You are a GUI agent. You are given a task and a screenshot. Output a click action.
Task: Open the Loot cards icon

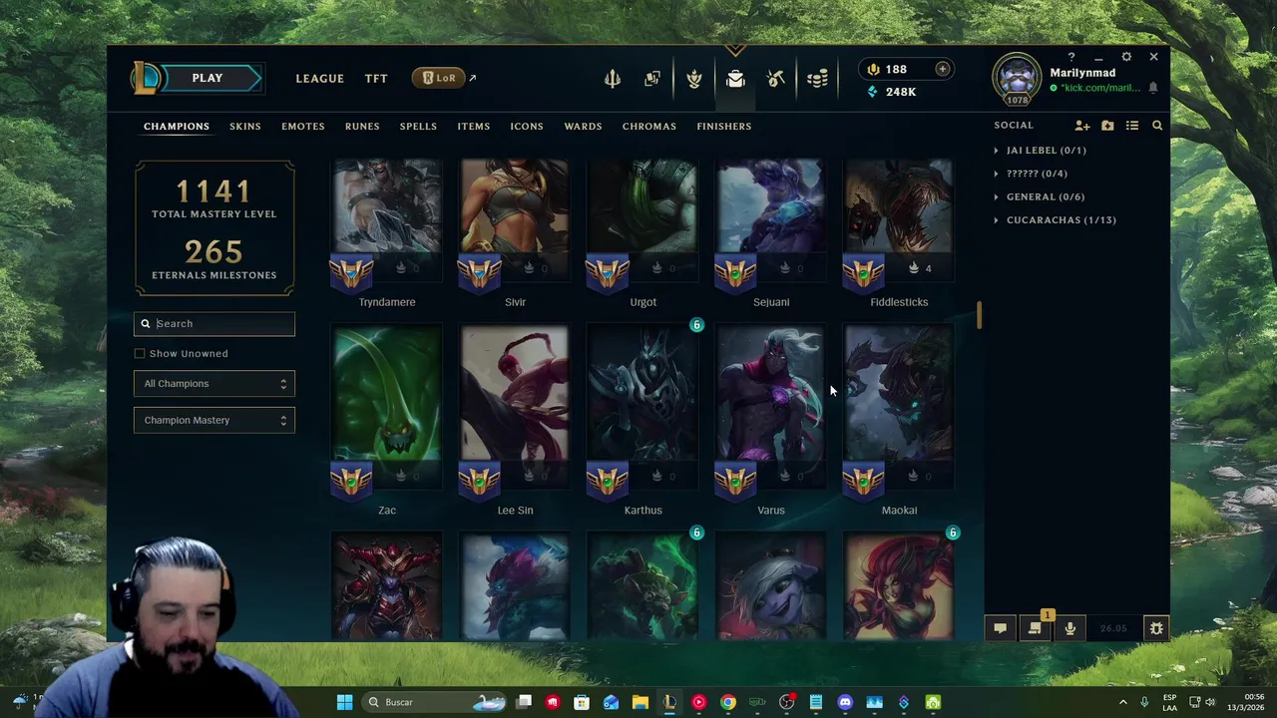(652, 79)
